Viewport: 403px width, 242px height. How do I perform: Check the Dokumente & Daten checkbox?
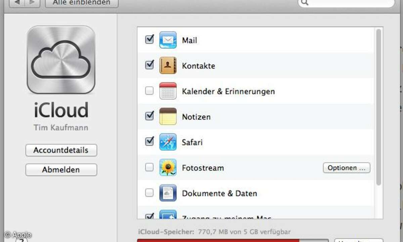[149, 193]
